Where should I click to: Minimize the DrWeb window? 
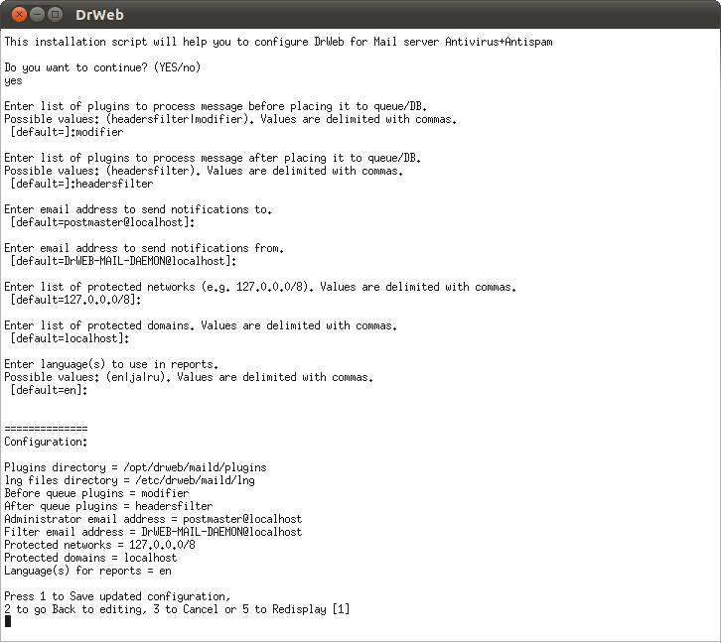coord(38,15)
